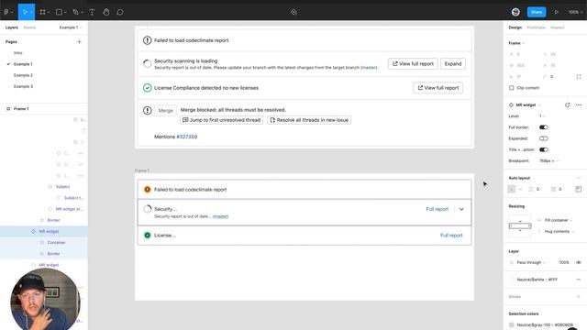Expand the Security row with chevron
The width and height of the screenshot is (587, 330).
(x=461, y=209)
